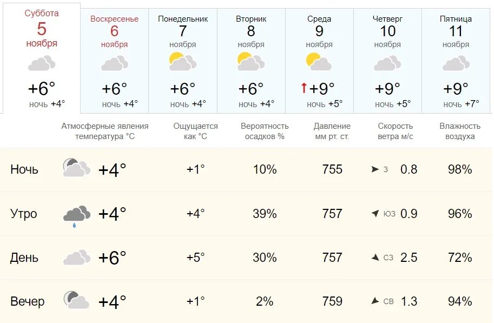The image size is (494, 323).
Task: Select the Wednesday 9 November tab
Action: point(319,61)
